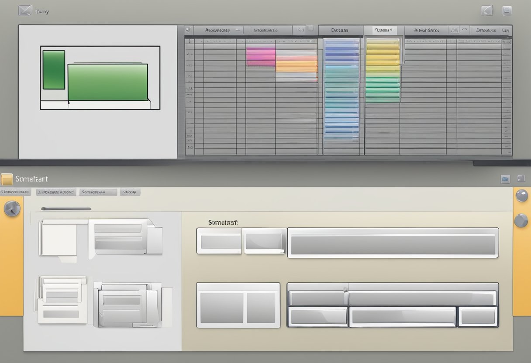This screenshot has width=531, height=363.
Task: Open the yellow folder icon beside the panel title
Action: click(7, 179)
